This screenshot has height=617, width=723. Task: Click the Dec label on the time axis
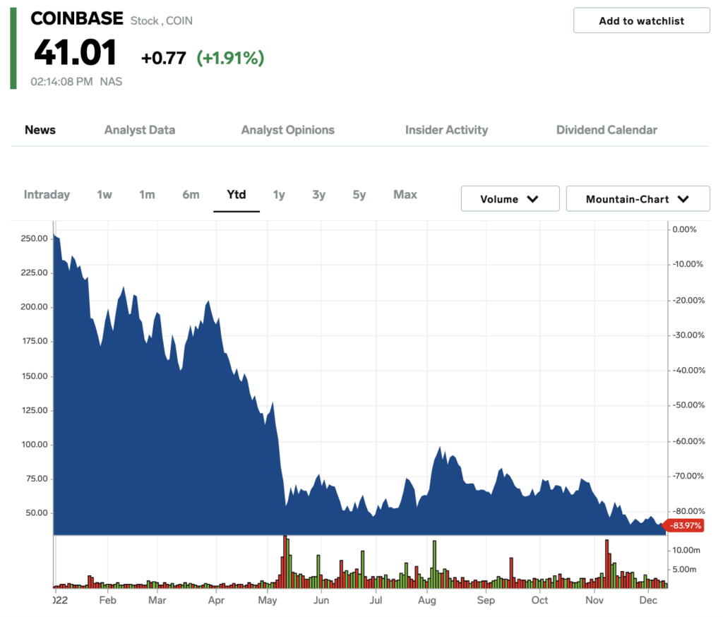[x=648, y=600]
